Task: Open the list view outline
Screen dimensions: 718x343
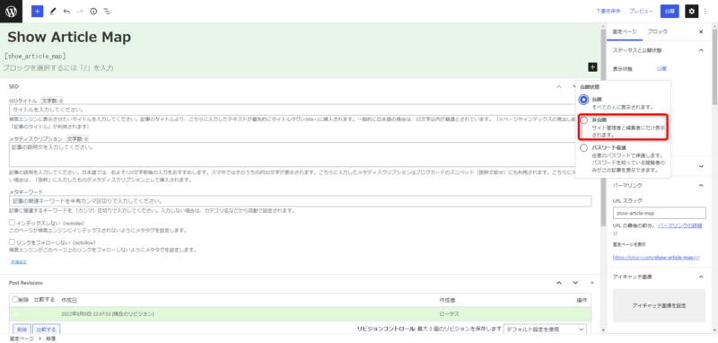Action: pos(107,11)
